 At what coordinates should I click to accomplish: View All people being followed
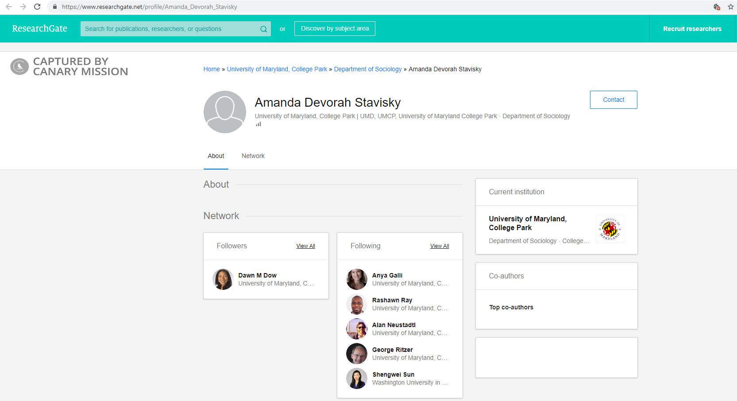click(439, 246)
